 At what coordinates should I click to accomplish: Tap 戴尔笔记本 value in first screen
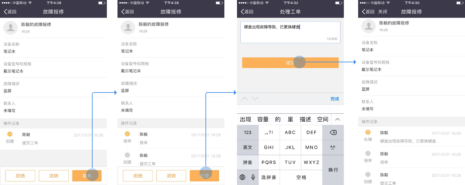click(x=14, y=71)
